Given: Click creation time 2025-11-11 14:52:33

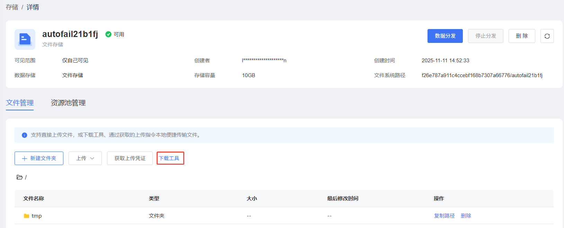Looking at the screenshot, I should coord(446,61).
